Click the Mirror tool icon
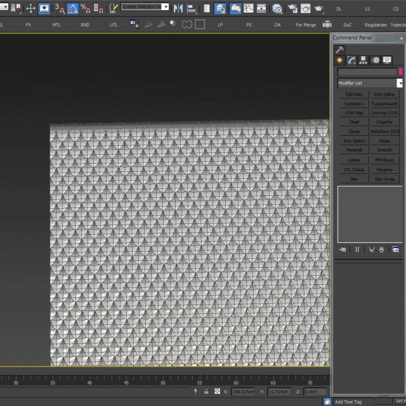 178,8
